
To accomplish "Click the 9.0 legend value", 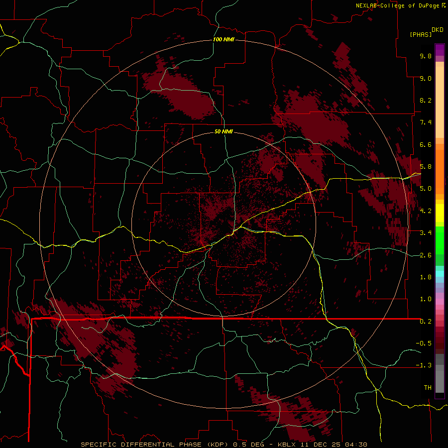I will point(426,78).
